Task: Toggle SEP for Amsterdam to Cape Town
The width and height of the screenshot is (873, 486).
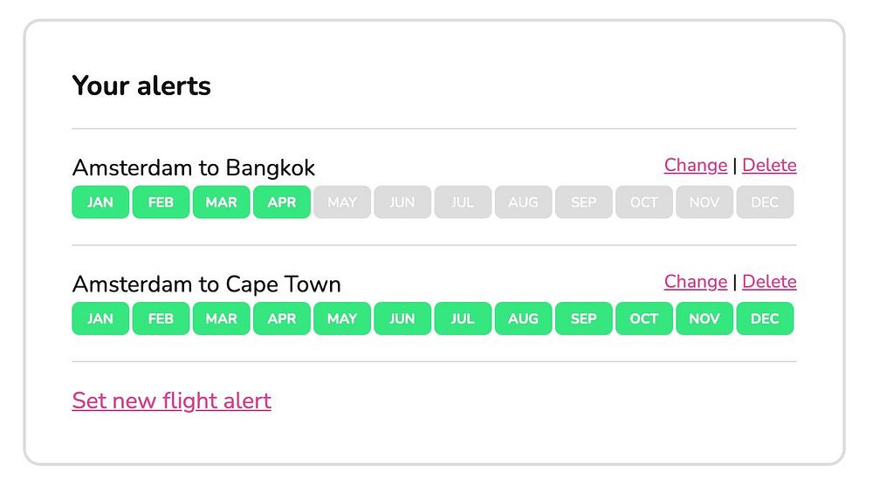Action: tap(583, 318)
